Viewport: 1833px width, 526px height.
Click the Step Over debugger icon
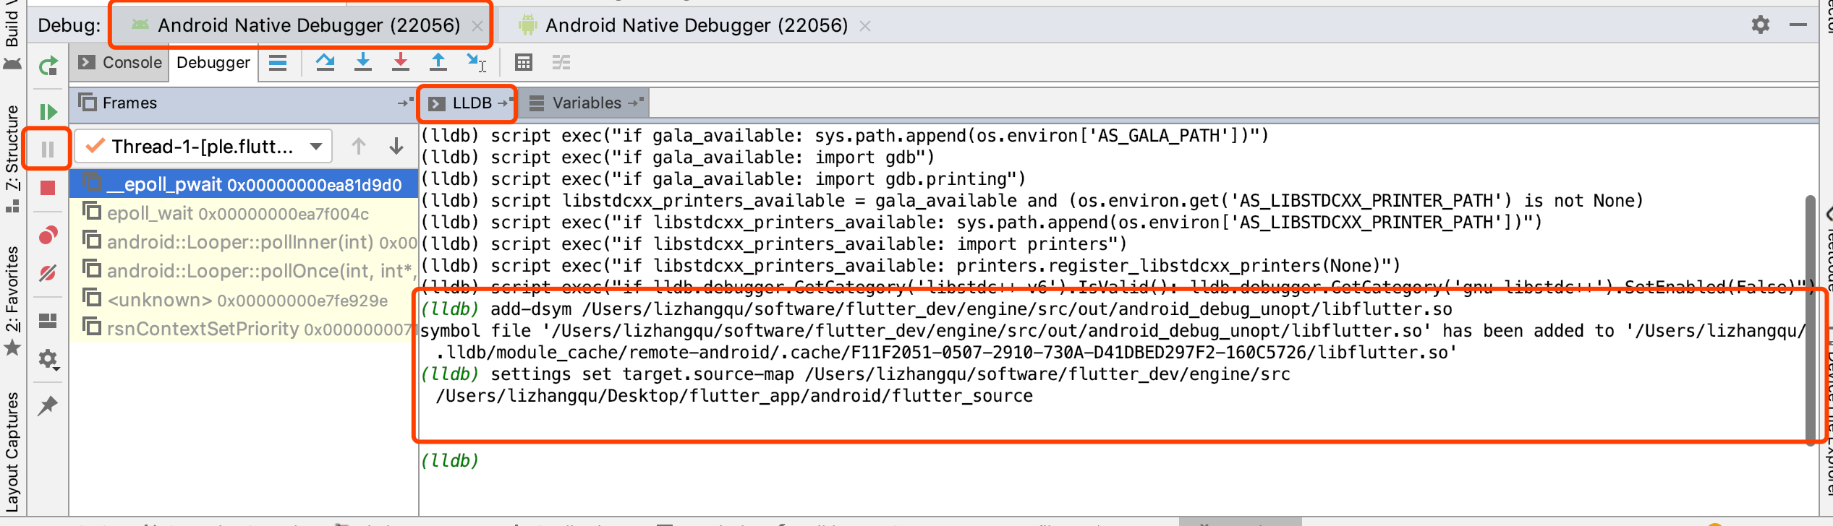point(325,63)
